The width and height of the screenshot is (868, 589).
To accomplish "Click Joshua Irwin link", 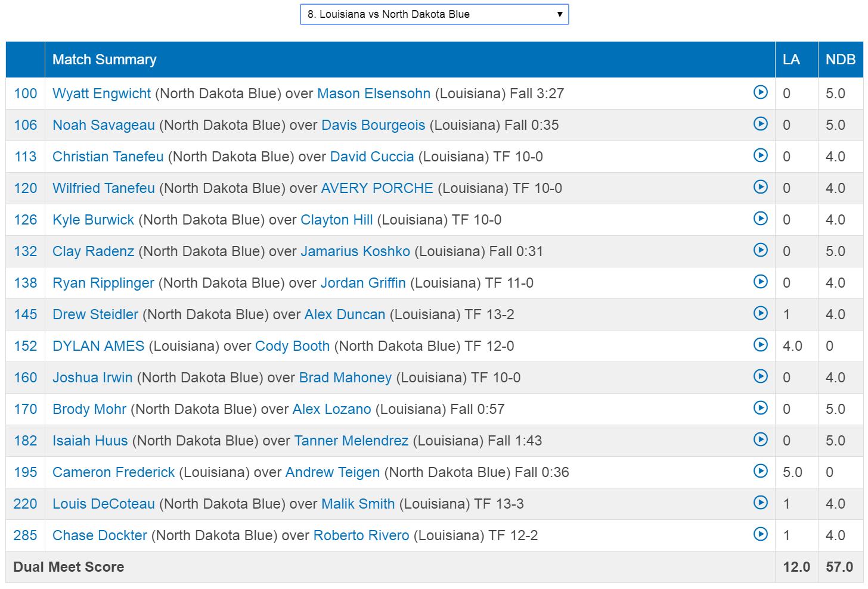I will 92,378.
